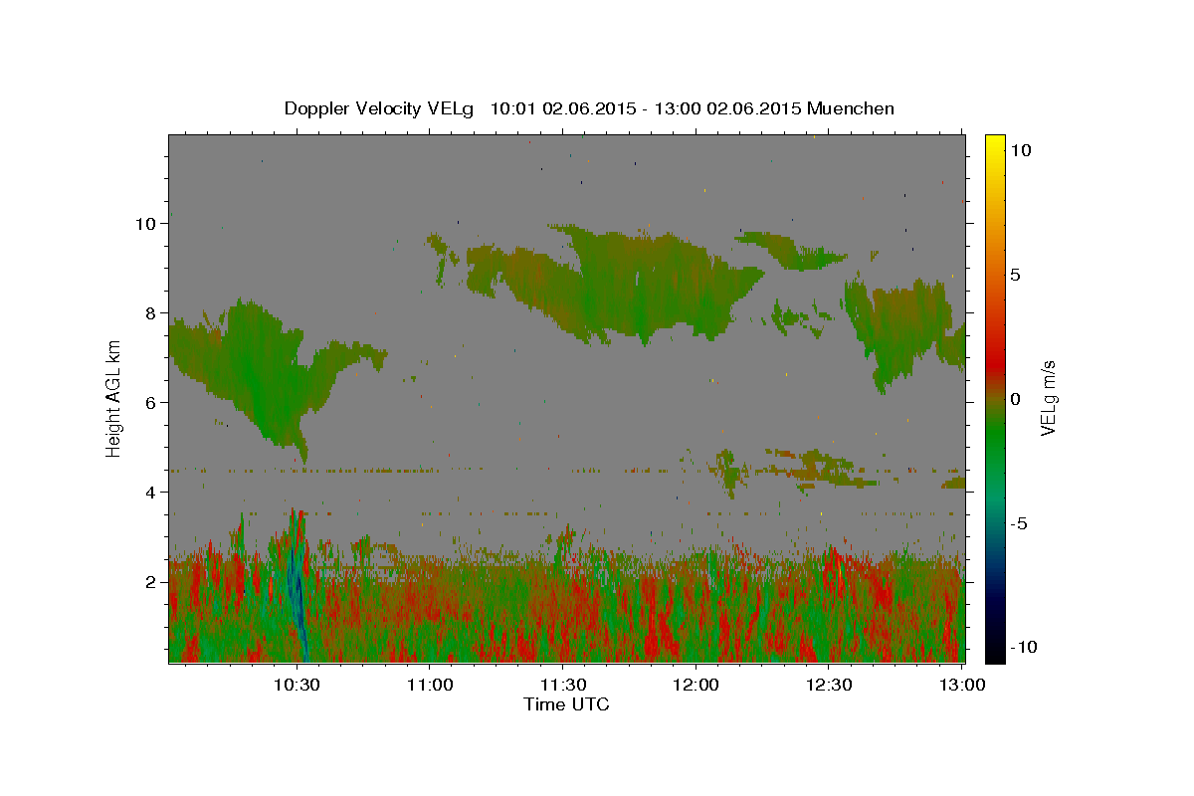Click the colorbar value 5
Image resolution: width=1194 pixels, height=796 pixels.
pyautogui.click(x=1016, y=275)
